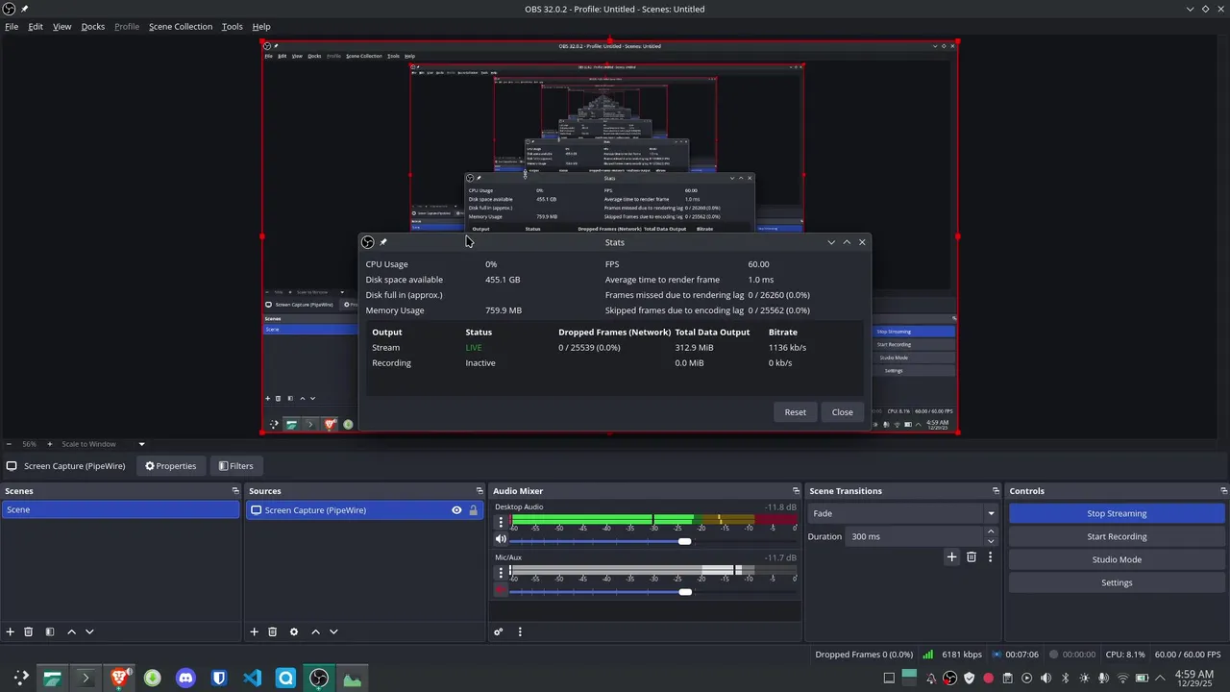Remove selected source using Sources trash icon

pos(272,631)
